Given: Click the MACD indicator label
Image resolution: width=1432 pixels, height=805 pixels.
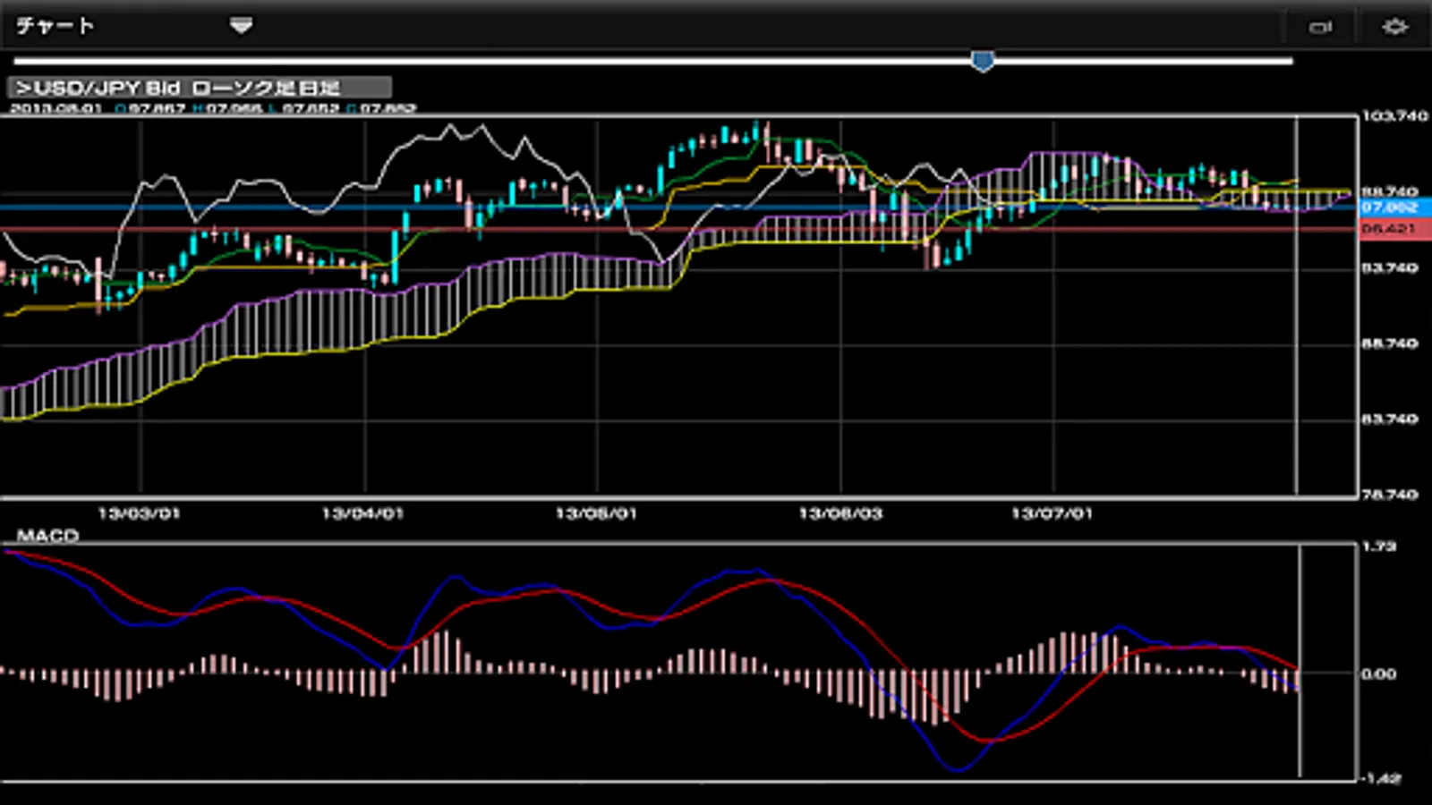Looking at the screenshot, I should point(48,535).
